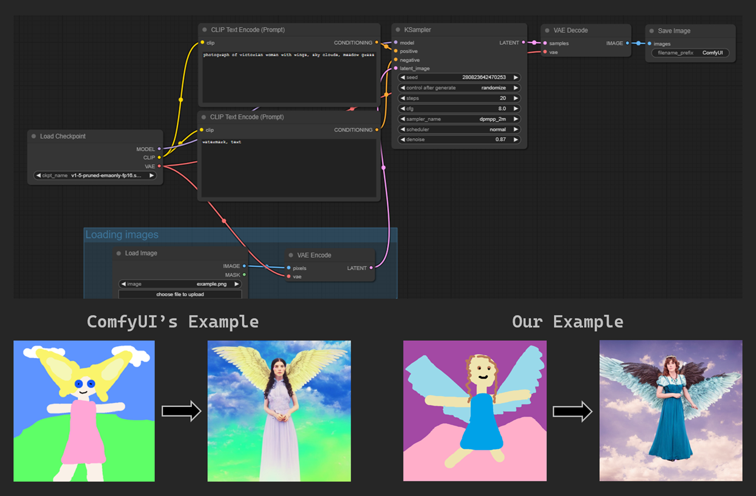
Task: Click the positive prompt text box about victorian woman
Action: point(289,76)
